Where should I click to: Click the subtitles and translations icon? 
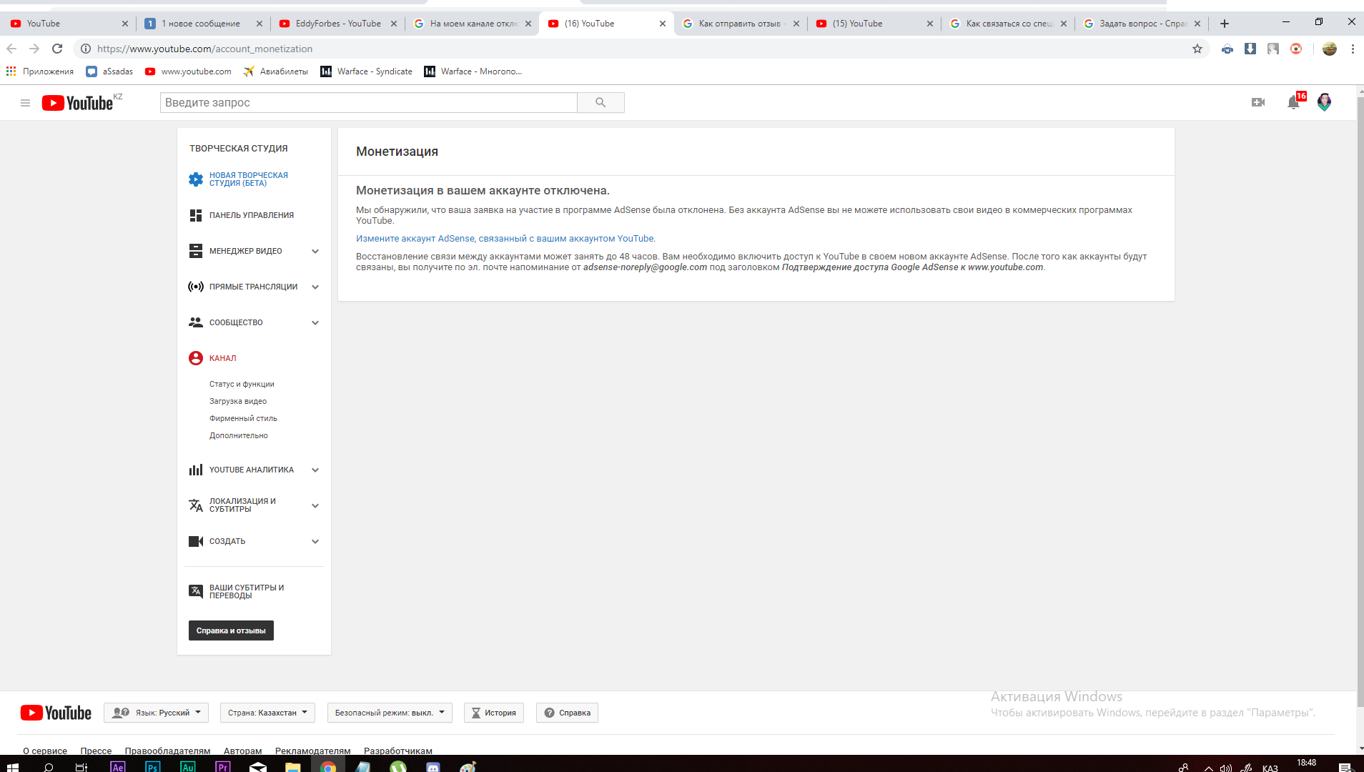point(196,591)
